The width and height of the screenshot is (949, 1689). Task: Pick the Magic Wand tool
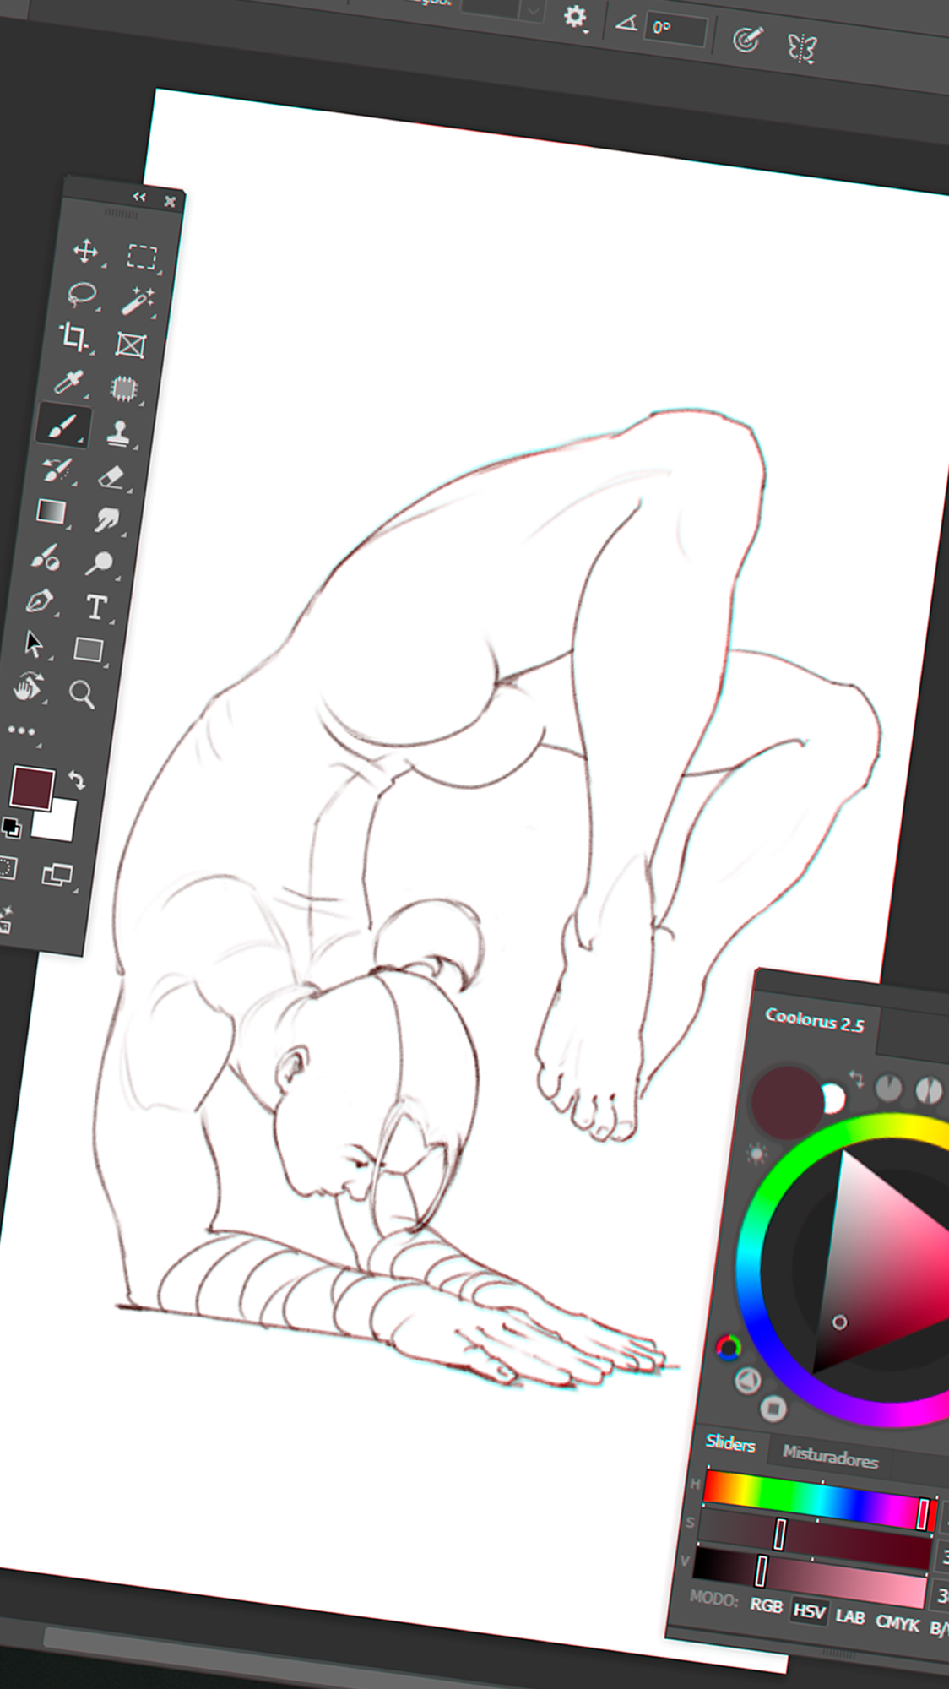click(136, 300)
